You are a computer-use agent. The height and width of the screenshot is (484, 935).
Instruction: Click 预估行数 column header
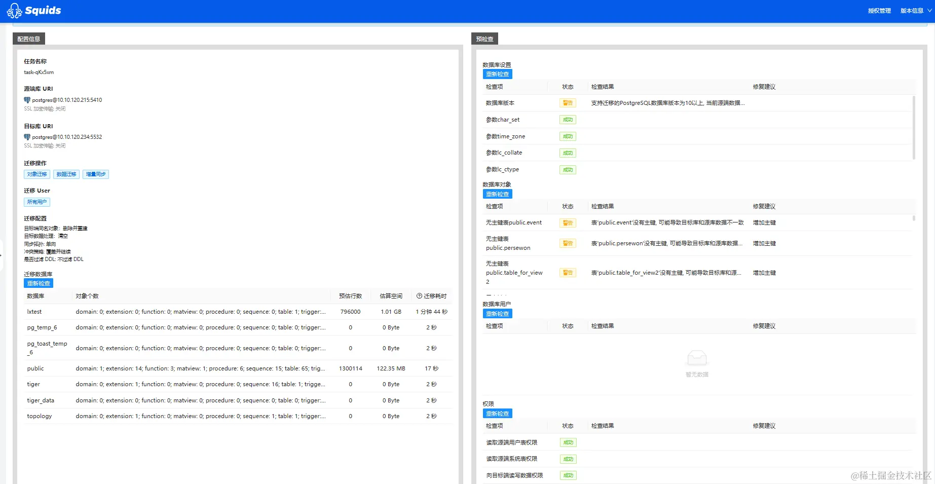pyautogui.click(x=350, y=296)
